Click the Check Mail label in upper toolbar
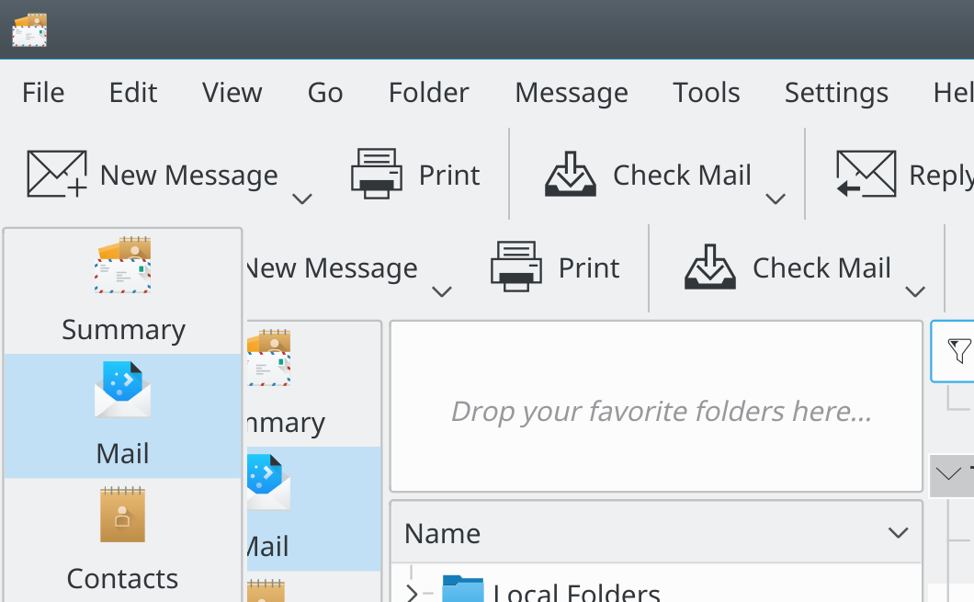This screenshot has width=974, height=602. point(682,176)
